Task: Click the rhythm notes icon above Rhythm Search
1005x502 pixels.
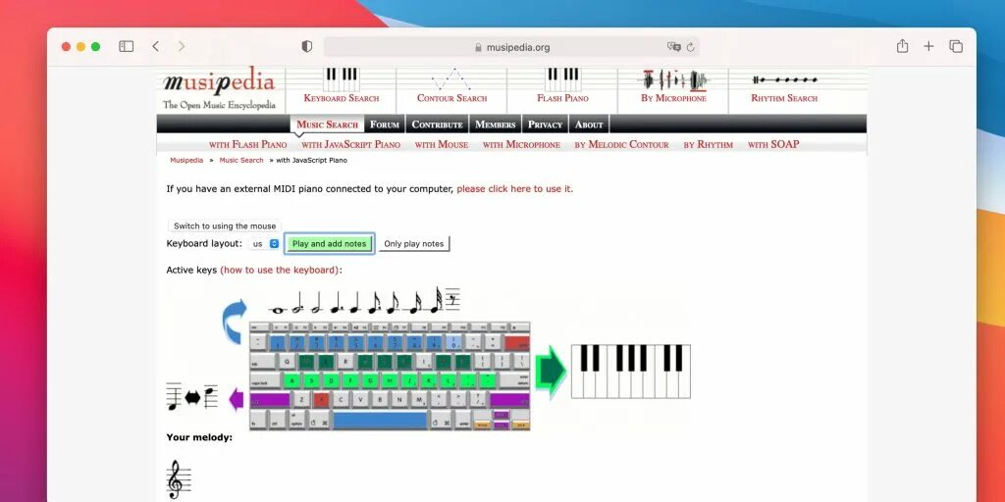Action: pyautogui.click(x=784, y=80)
